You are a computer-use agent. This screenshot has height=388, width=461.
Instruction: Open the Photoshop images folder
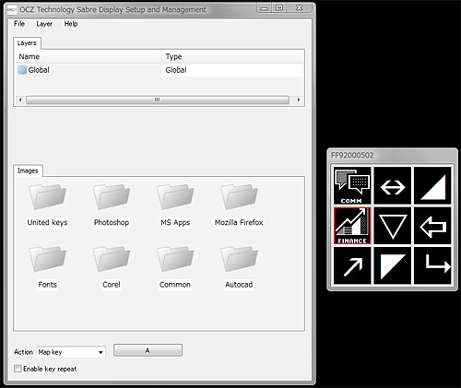point(112,206)
